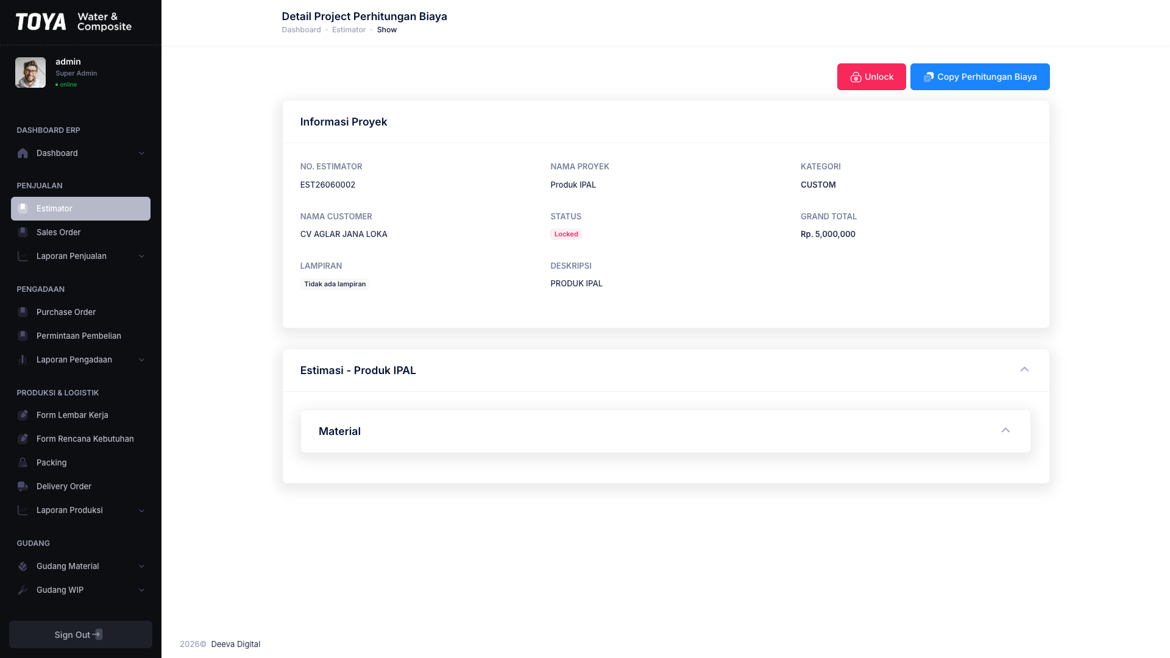Viewport: 1170px width, 658px height.
Task: Click the admin profile avatar
Action: 30,73
